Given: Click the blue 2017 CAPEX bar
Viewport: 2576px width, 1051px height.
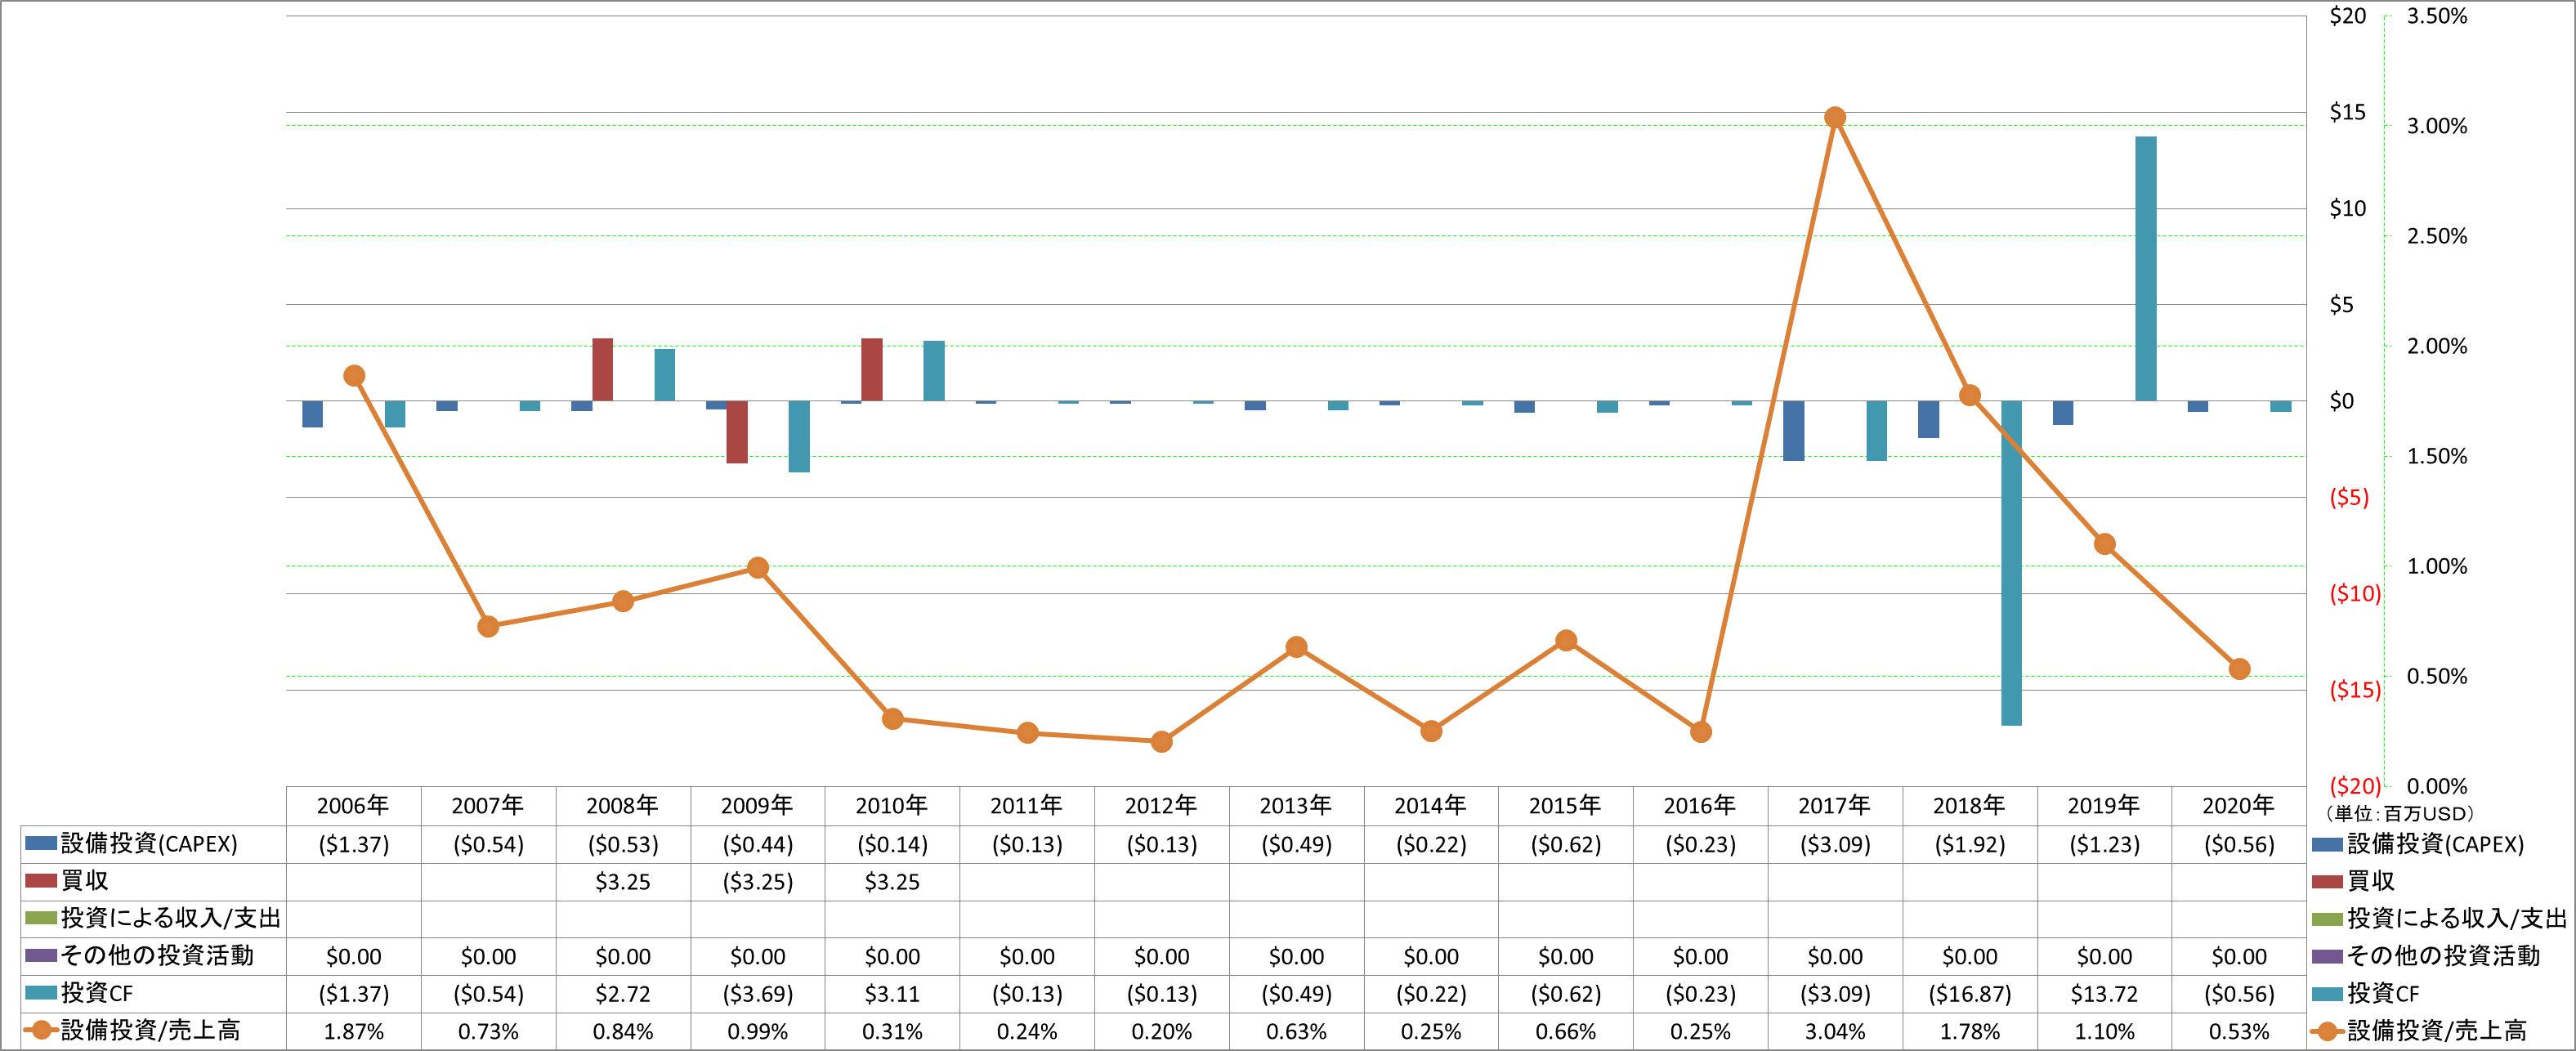Looking at the screenshot, I should point(1793,431).
